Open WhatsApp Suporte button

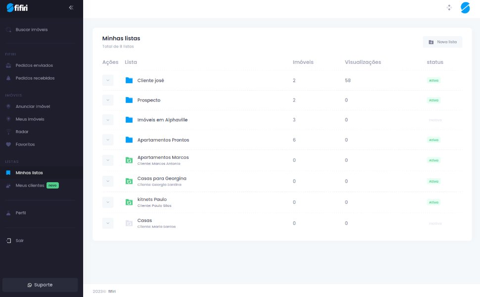[40, 285]
